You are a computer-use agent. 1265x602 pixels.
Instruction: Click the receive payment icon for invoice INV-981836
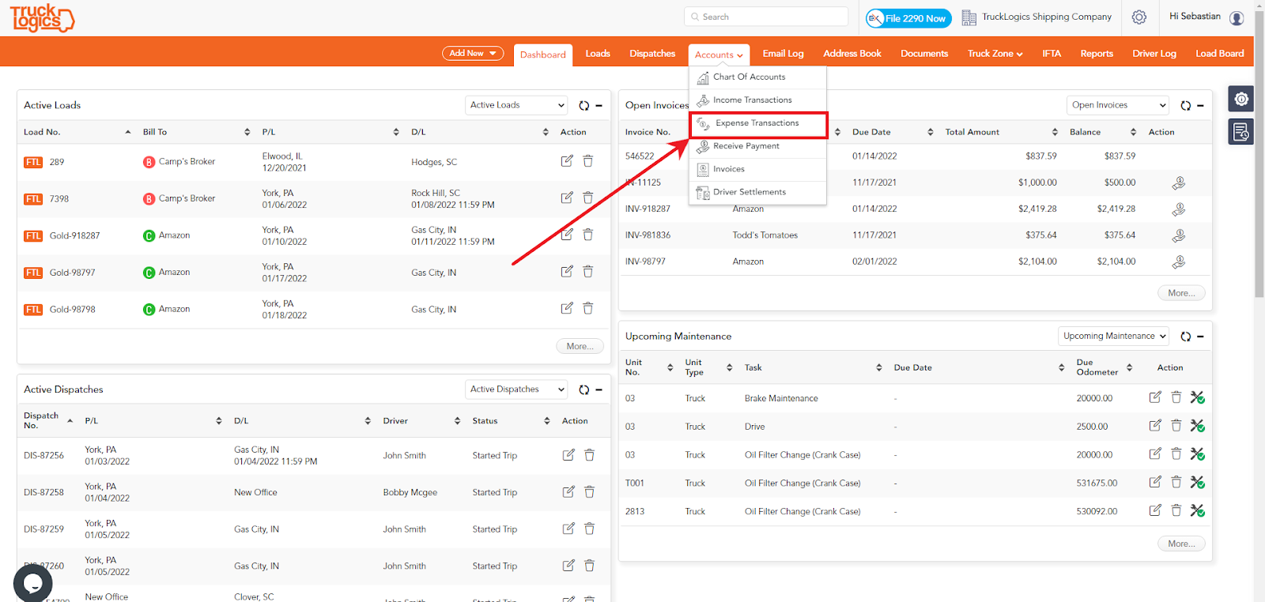(x=1179, y=235)
